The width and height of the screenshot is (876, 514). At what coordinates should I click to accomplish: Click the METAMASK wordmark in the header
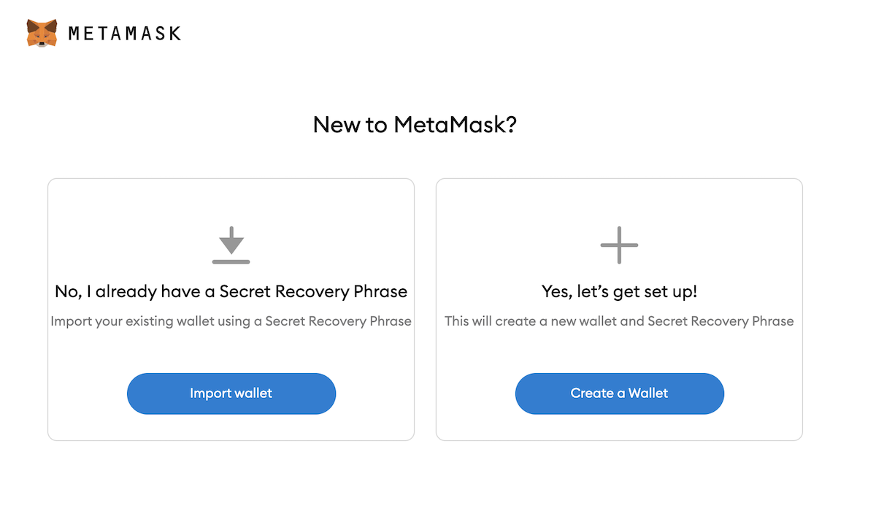coord(124,32)
